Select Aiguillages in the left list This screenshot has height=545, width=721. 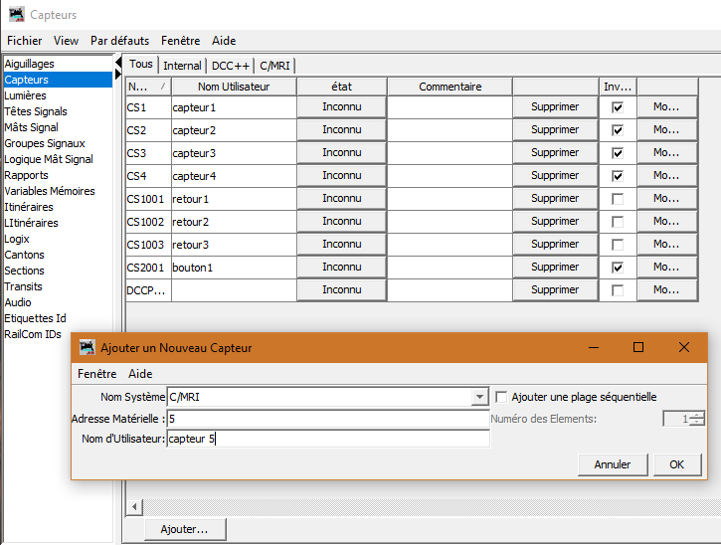pyautogui.click(x=30, y=64)
